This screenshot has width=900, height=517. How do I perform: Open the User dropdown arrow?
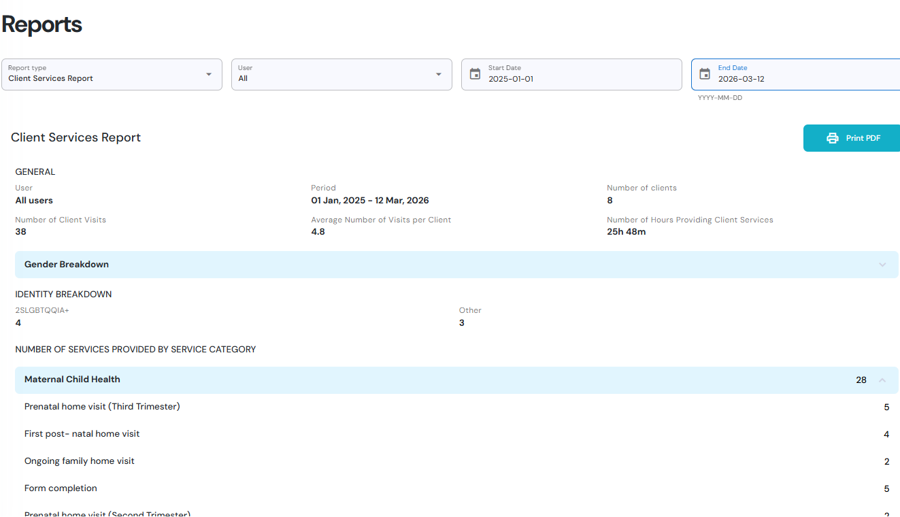click(x=439, y=74)
